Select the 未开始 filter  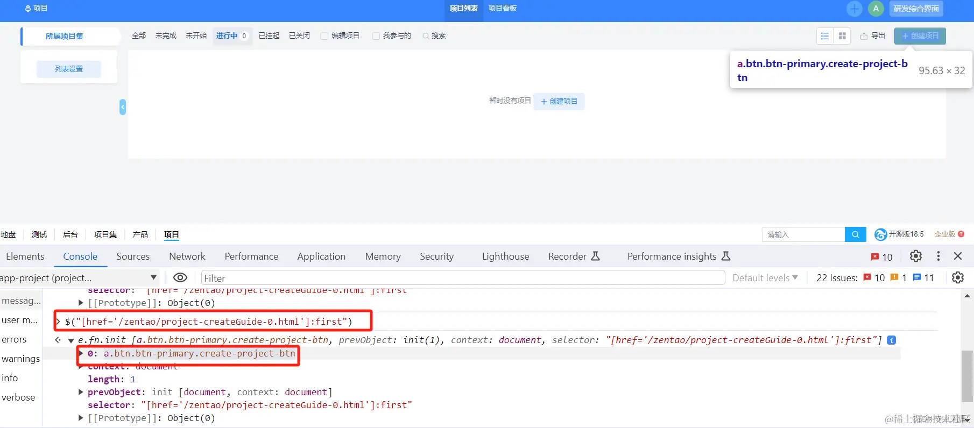[196, 36]
